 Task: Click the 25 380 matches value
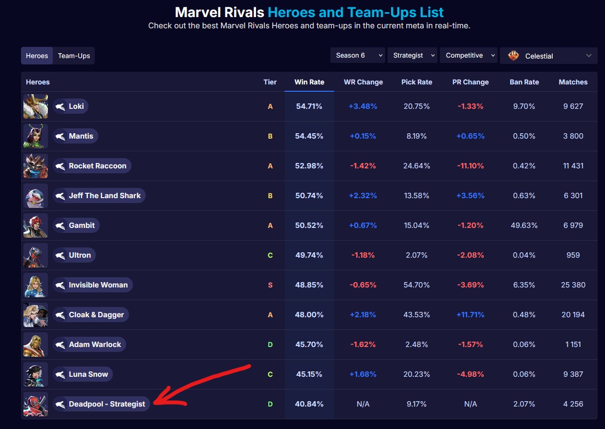(x=573, y=285)
